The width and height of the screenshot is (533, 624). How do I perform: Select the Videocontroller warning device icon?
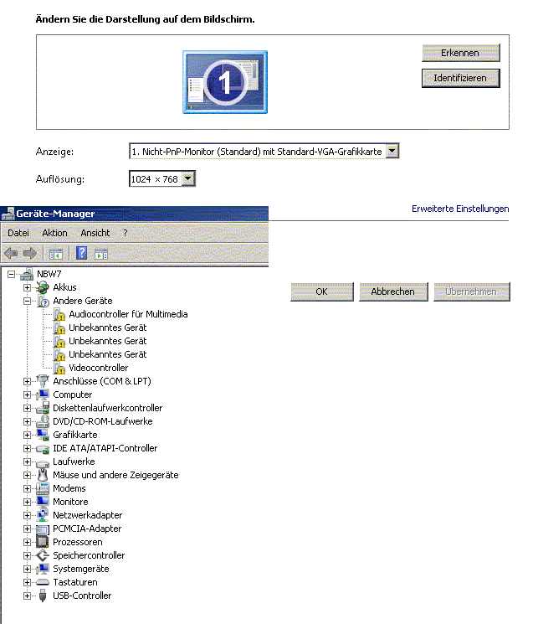pyautogui.click(x=59, y=368)
